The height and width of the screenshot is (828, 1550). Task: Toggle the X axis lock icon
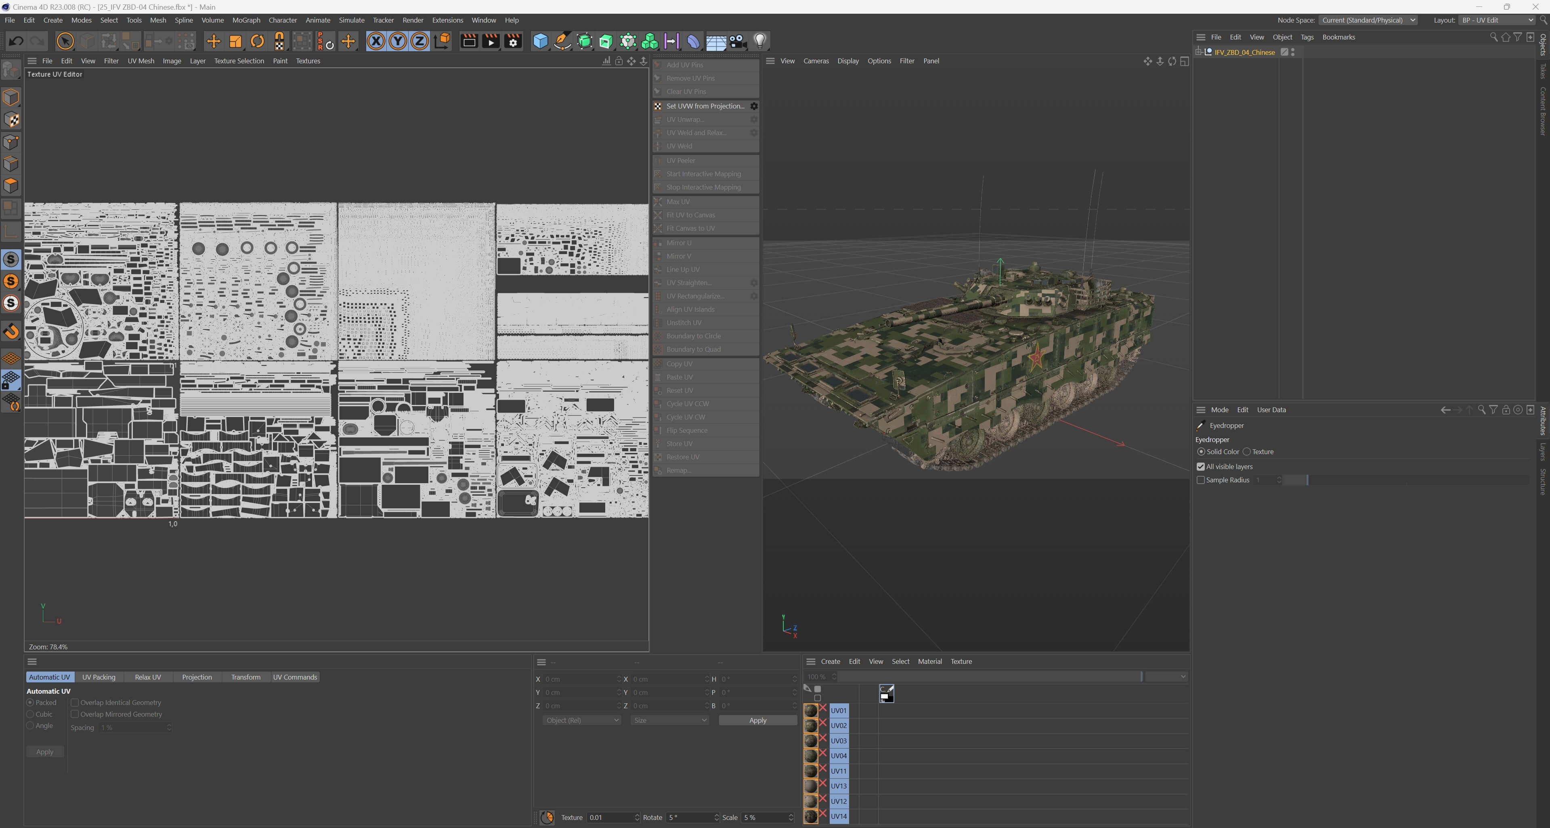375,42
